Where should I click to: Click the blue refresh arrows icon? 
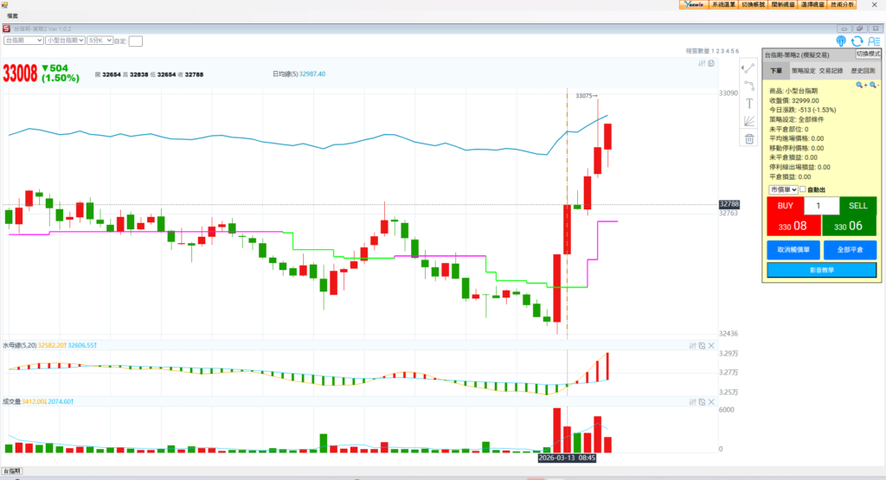[857, 41]
